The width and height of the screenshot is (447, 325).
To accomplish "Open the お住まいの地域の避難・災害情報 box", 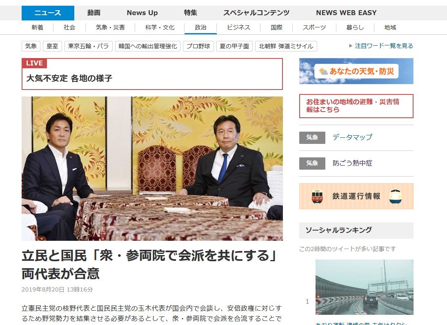I will click(x=356, y=106).
